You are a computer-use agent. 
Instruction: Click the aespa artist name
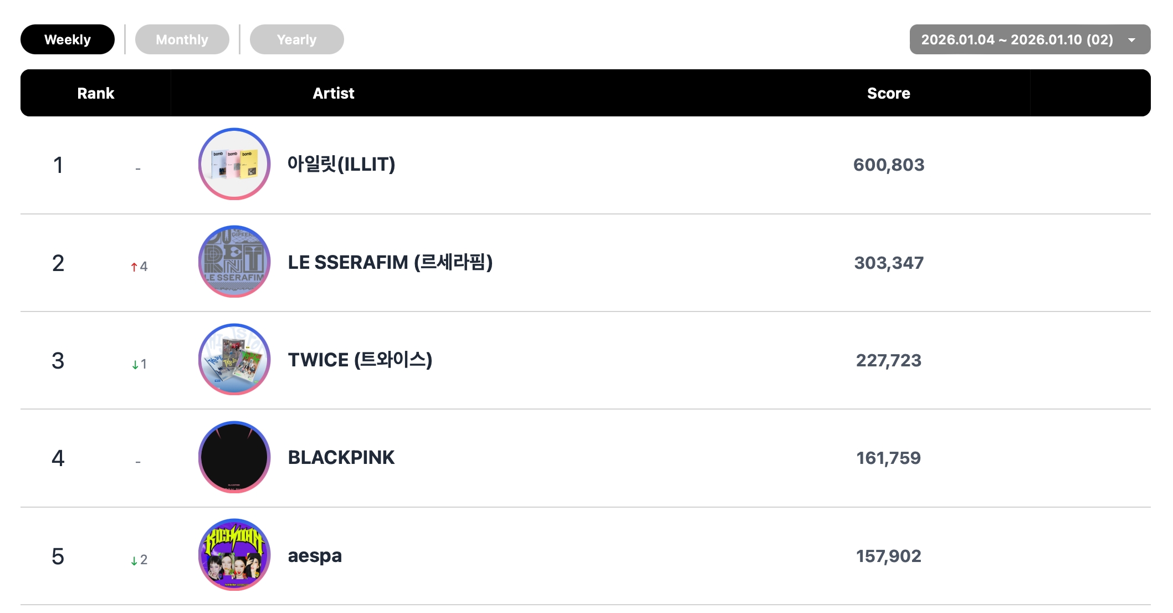314,555
